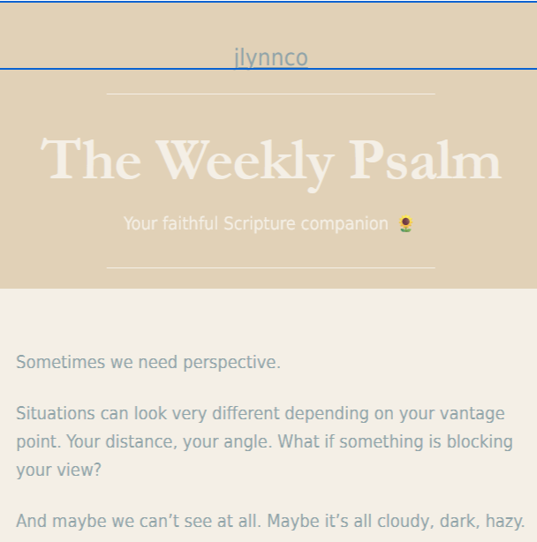Click the word companion in the subtitle
Screen dimensions: 537x542
344,224
